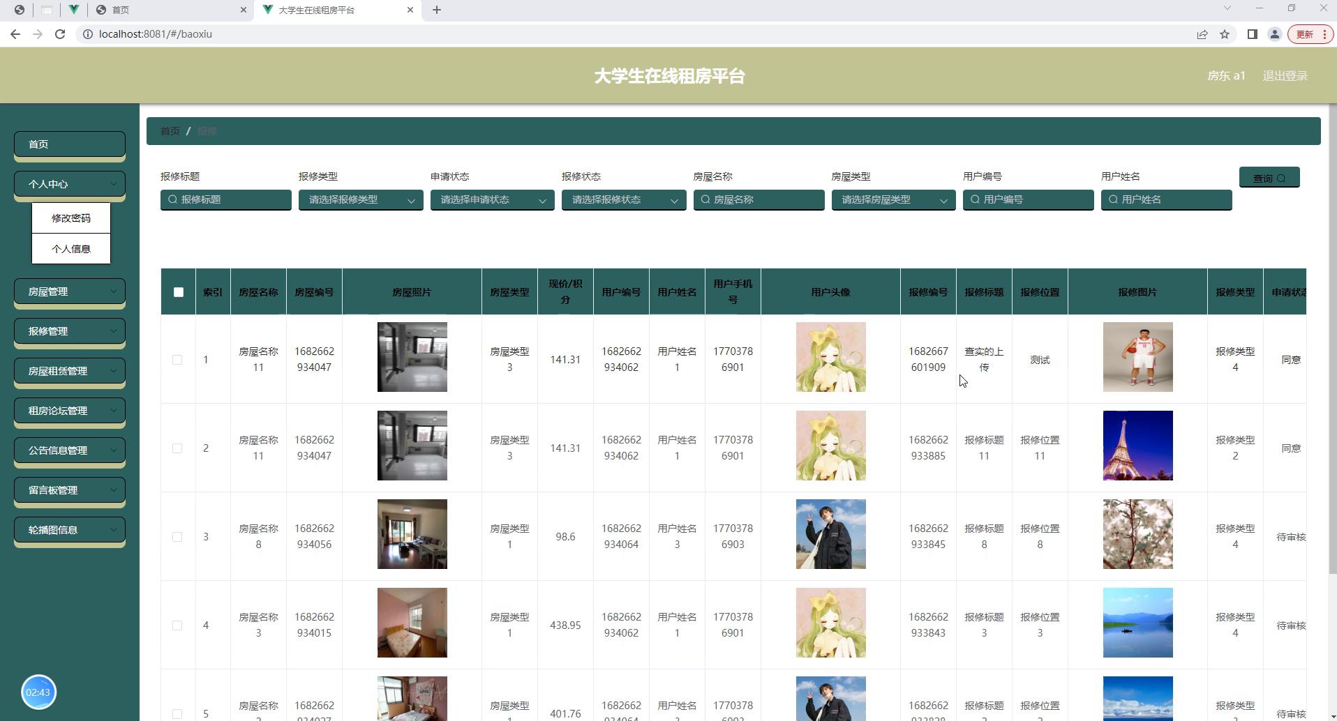Expand the 轮播图信息 sidebar menu
Viewport: 1337px width, 721px height.
pyautogui.click(x=70, y=530)
